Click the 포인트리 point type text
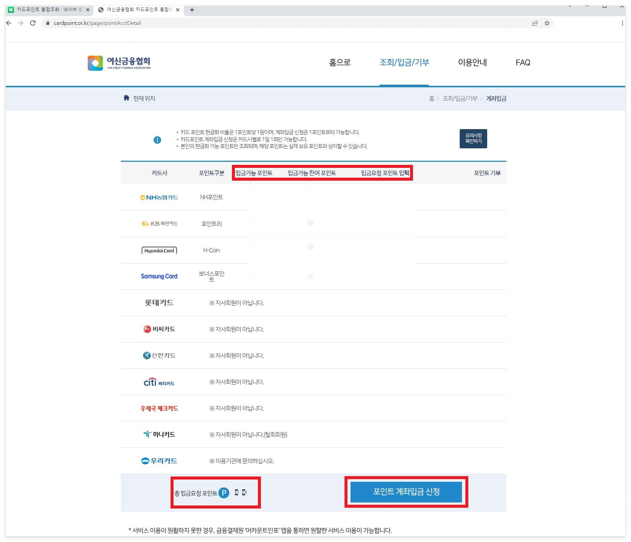Image resolution: width=631 pixels, height=542 pixels. pyautogui.click(x=212, y=224)
